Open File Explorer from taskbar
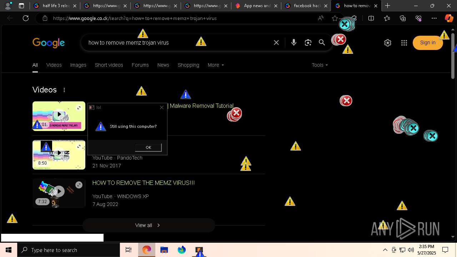457x257 pixels. click(x=164, y=250)
